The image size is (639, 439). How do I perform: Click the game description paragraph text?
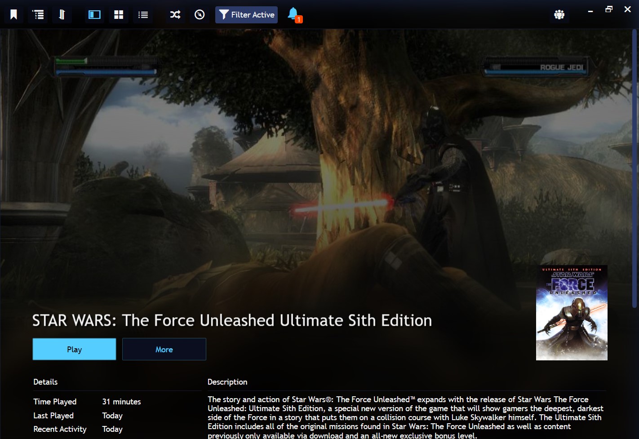point(406,417)
